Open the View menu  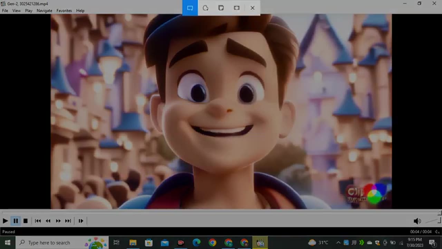point(17,11)
